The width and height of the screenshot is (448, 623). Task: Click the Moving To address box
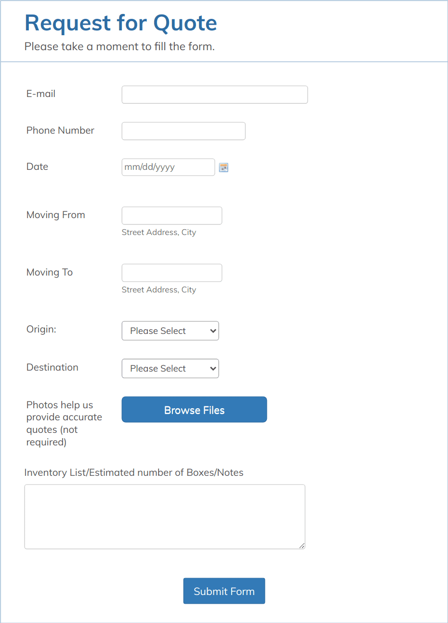pos(171,273)
